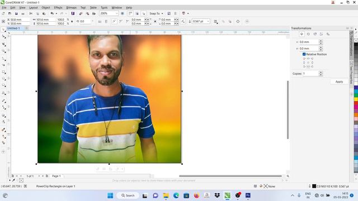Image resolution: width=358 pixels, height=201 pixels.
Task: Open the Rotate tab icon in Transformations
Action: pos(308,34)
